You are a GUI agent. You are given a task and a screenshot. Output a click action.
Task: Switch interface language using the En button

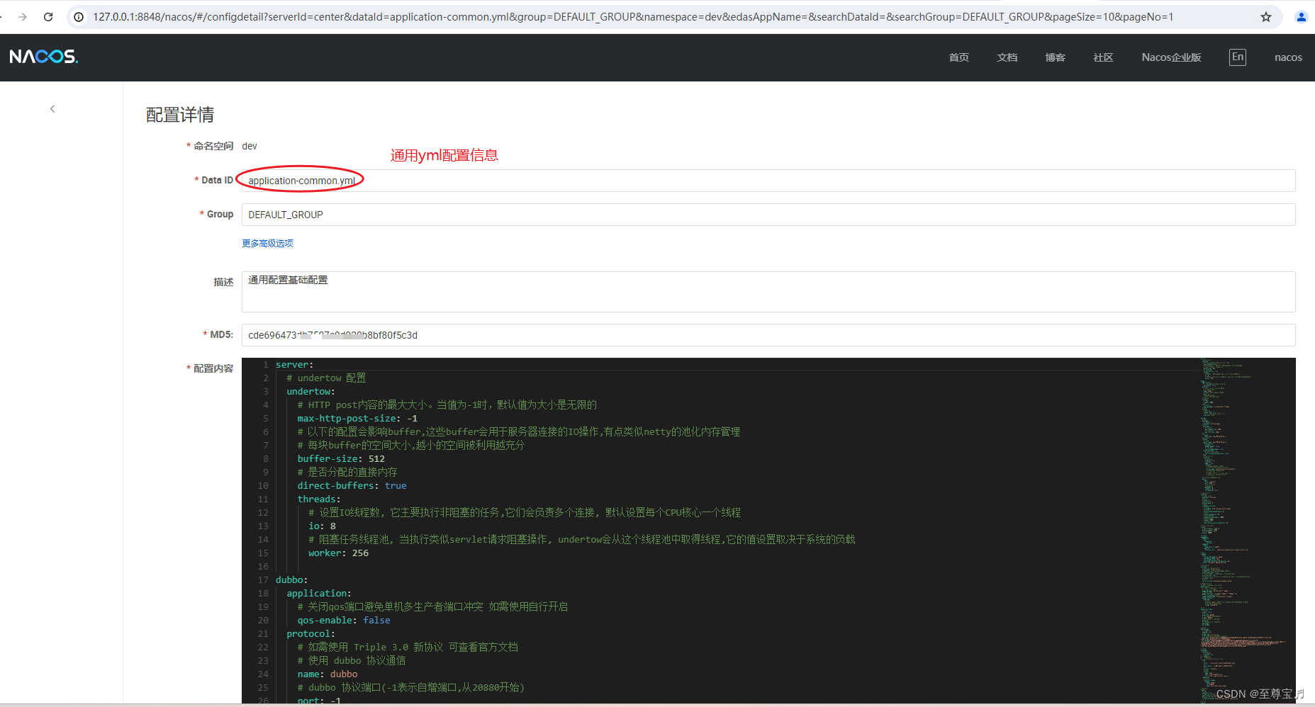1237,57
